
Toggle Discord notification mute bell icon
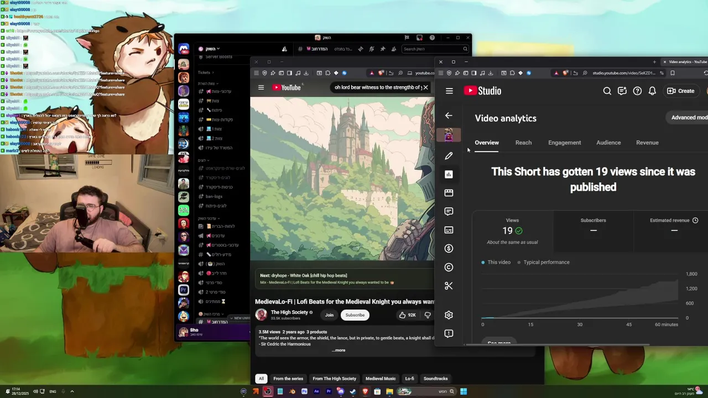pos(372,49)
